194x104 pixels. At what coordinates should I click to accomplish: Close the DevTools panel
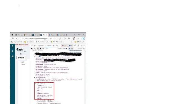(84, 46)
